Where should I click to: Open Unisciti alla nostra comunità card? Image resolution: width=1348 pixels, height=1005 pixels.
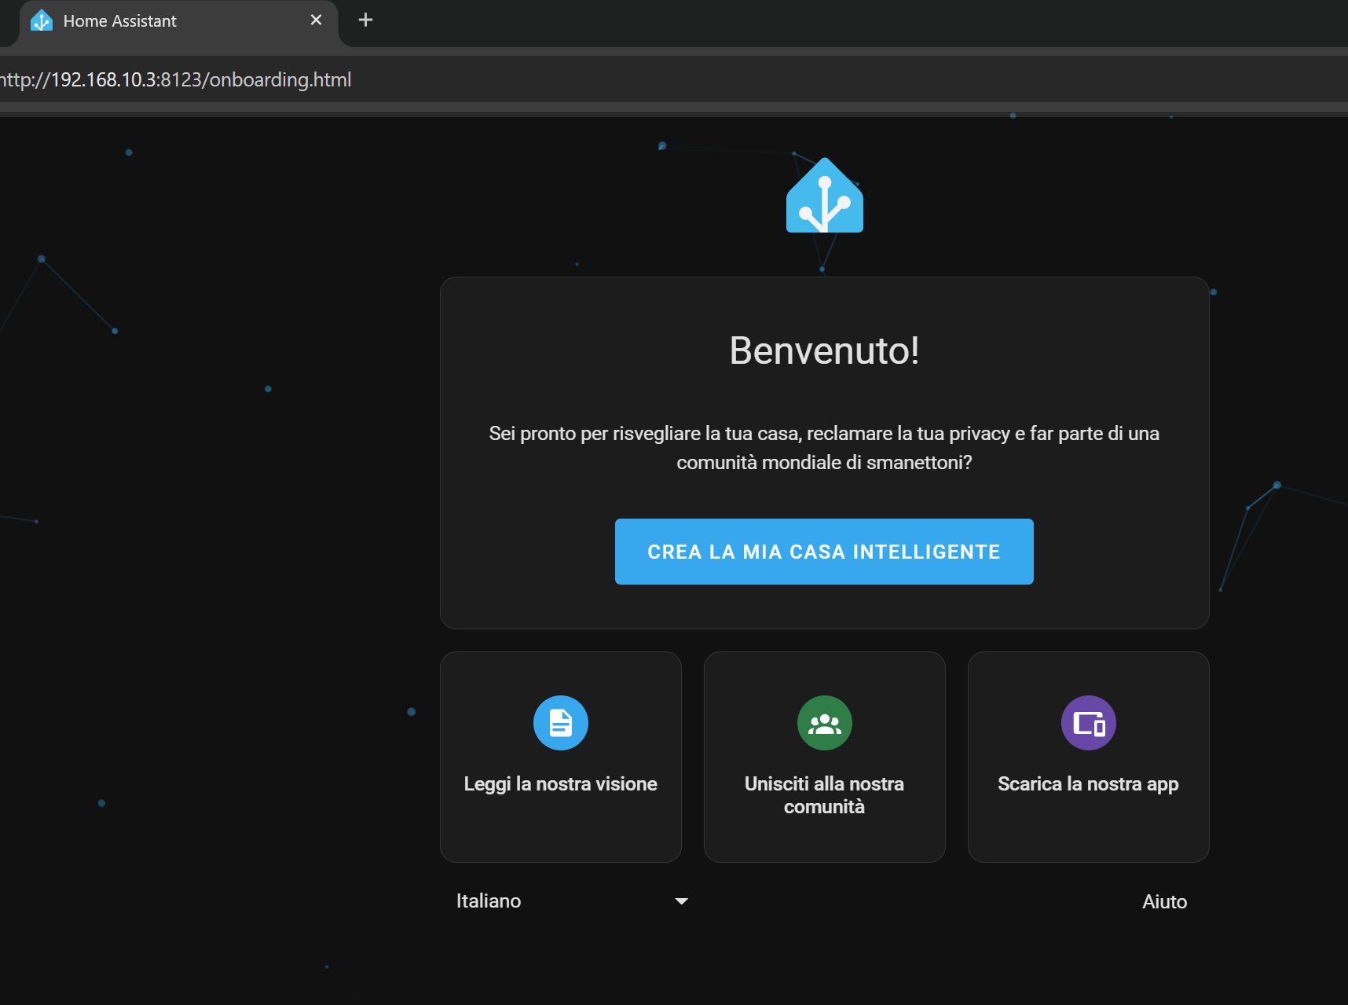click(x=825, y=757)
